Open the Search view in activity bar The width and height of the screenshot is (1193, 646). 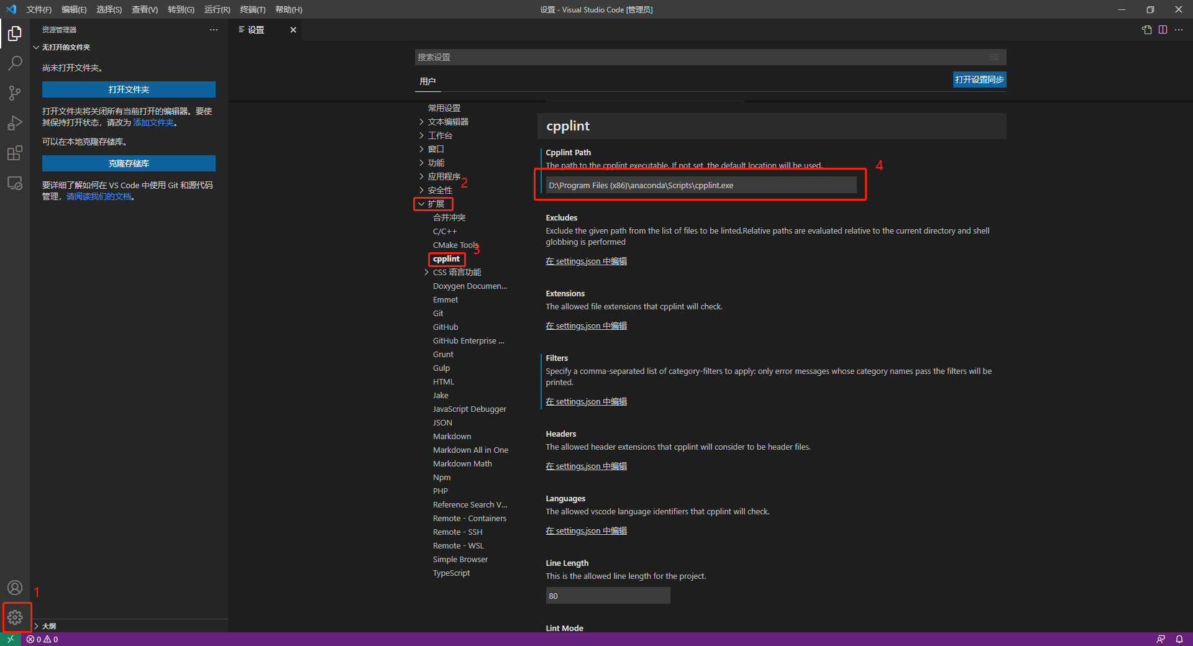pyautogui.click(x=15, y=63)
